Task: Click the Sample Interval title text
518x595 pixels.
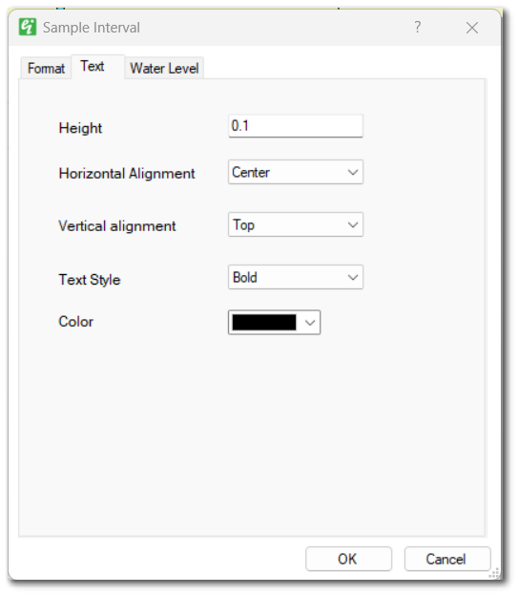Action: (x=92, y=28)
